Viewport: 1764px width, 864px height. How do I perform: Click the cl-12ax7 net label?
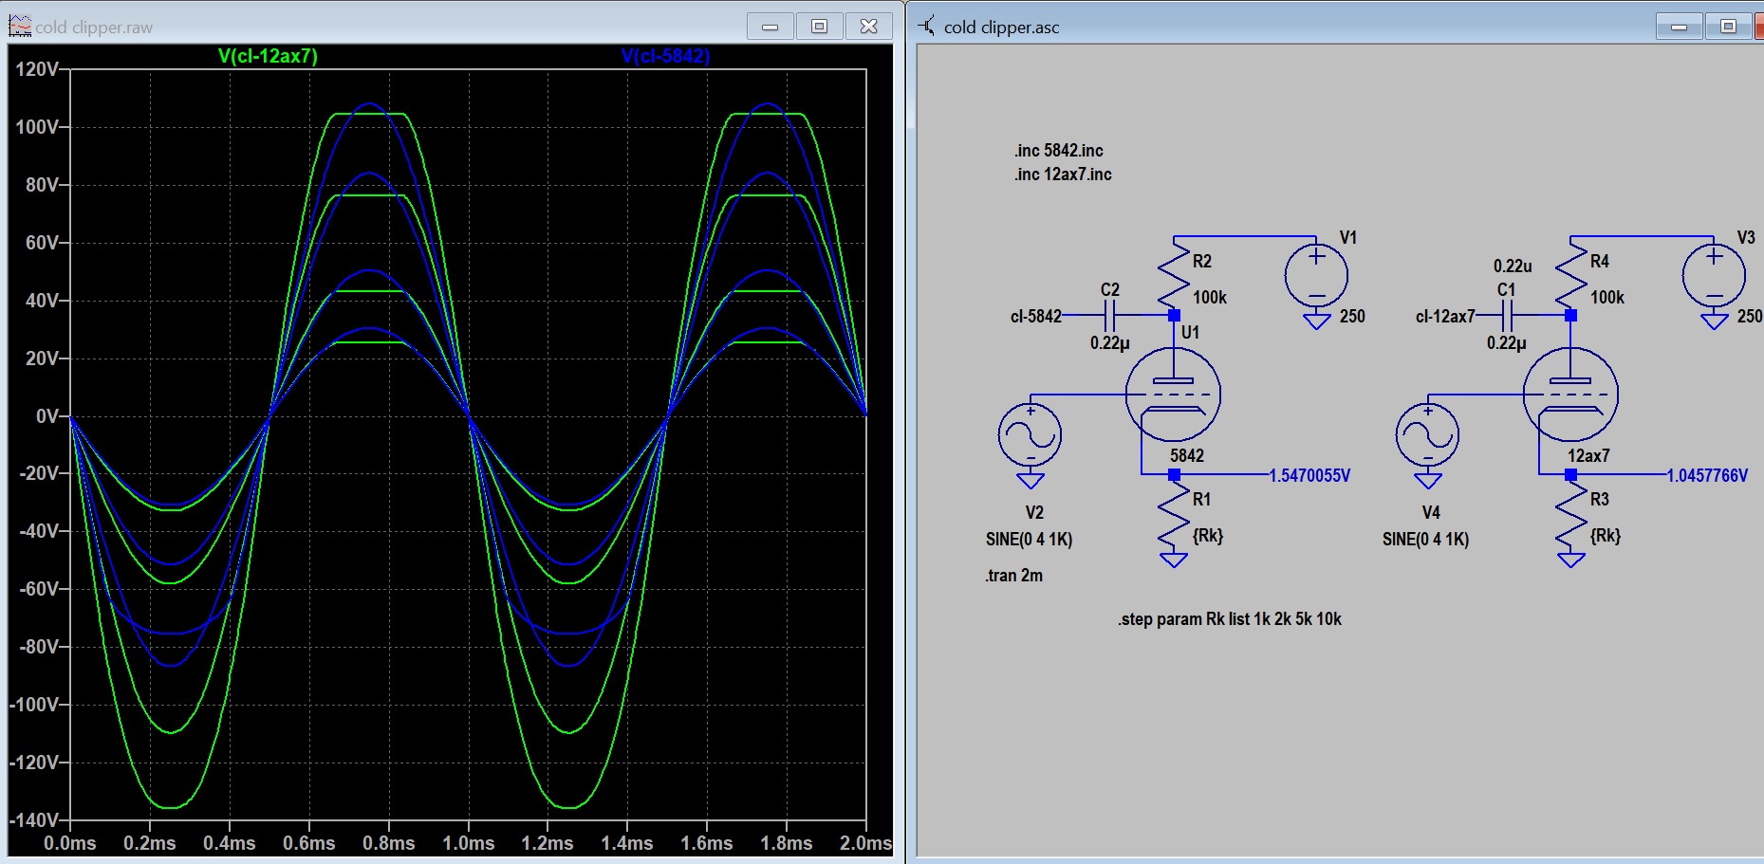click(x=1445, y=316)
